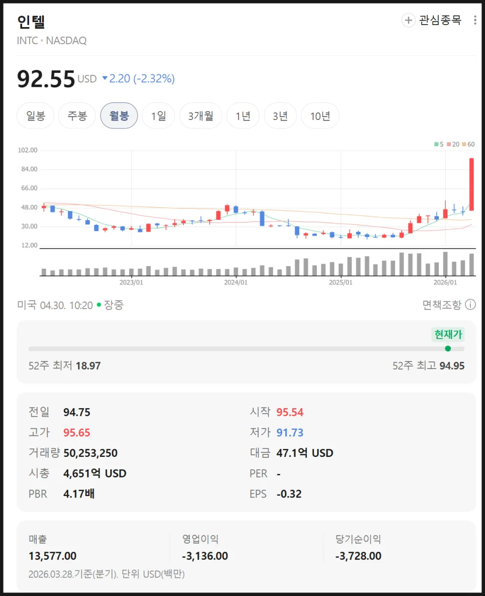This screenshot has height=596, width=485.
Task: Click the green 현재가 marker dot
Action: [448, 348]
